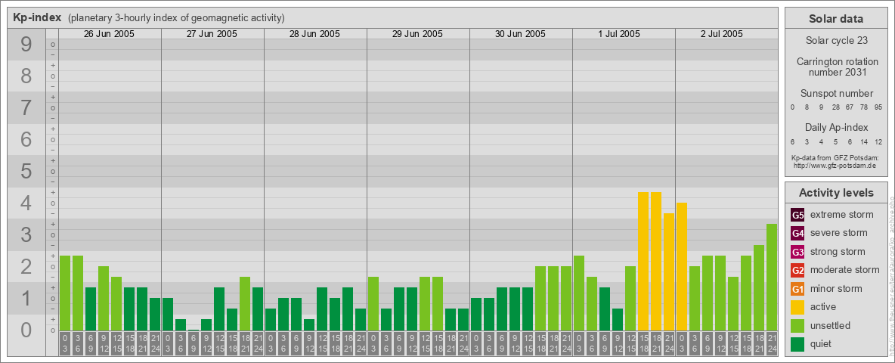Click the severe storm legend label

coord(839,234)
